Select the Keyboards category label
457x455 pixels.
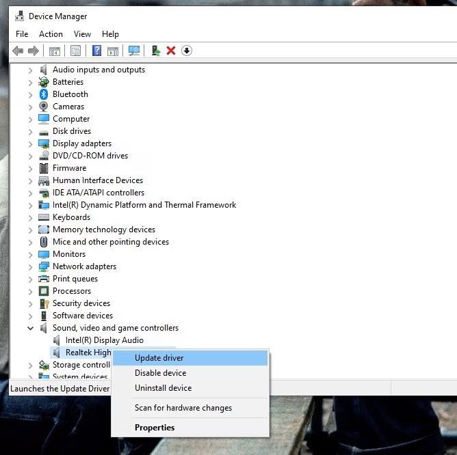[71, 217]
